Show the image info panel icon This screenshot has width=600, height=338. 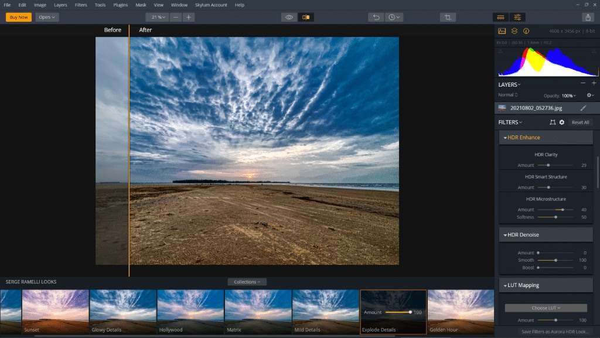[526, 31]
